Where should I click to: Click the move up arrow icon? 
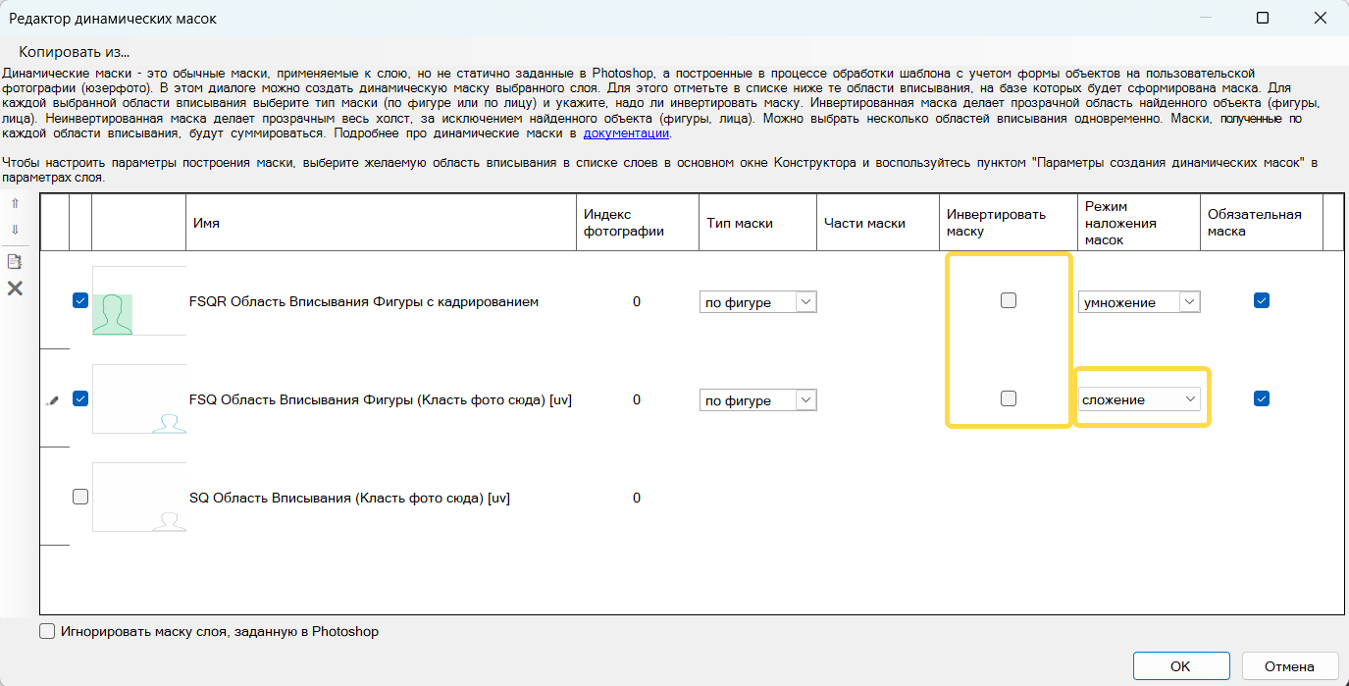click(x=15, y=204)
